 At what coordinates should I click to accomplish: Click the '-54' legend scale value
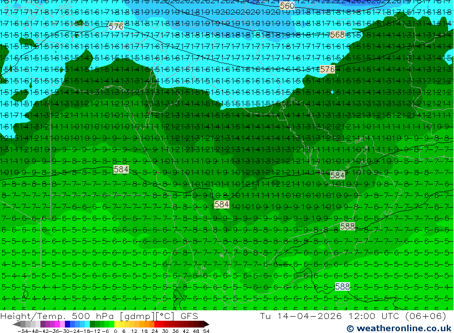[x=23, y=331]
